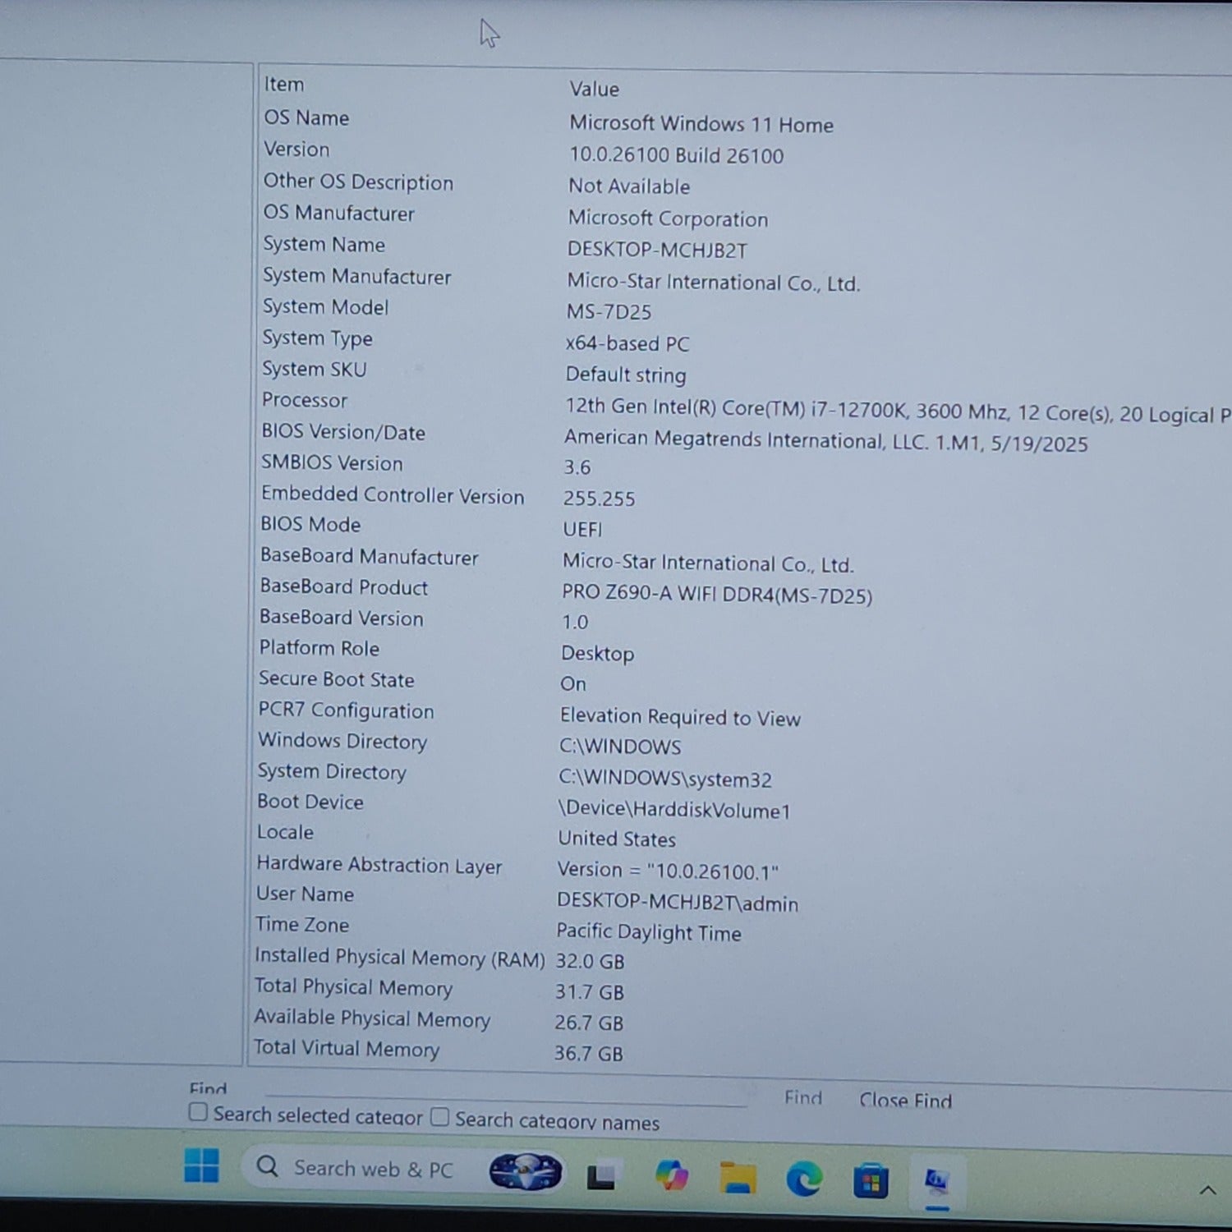The width and height of the screenshot is (1232, 1232).
Task: Select the Windows Directory row
Action: (x=342, y=741)
